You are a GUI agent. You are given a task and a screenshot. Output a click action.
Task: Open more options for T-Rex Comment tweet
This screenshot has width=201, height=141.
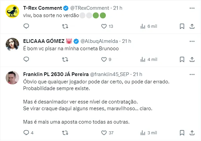[x=191, y=8]
